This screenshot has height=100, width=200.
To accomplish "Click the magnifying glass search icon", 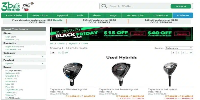I will 104,6.
